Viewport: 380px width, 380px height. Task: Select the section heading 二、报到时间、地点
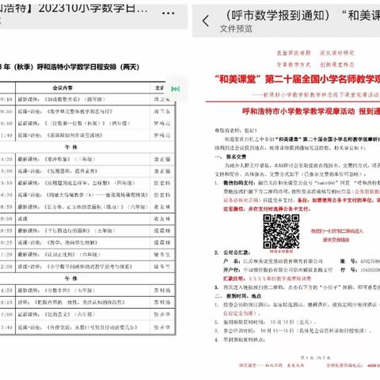click(238, 296)
